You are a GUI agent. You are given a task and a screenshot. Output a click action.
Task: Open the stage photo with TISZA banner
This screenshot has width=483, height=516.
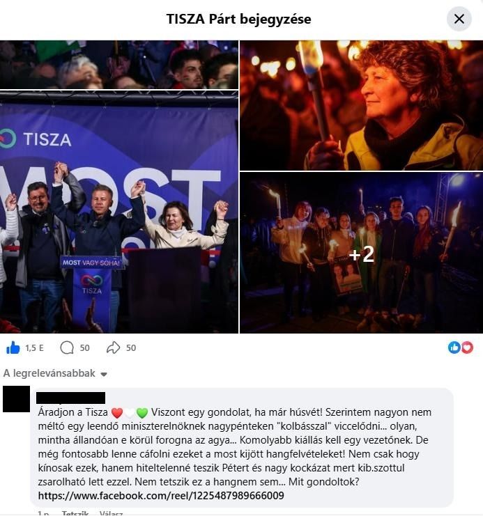119,212
